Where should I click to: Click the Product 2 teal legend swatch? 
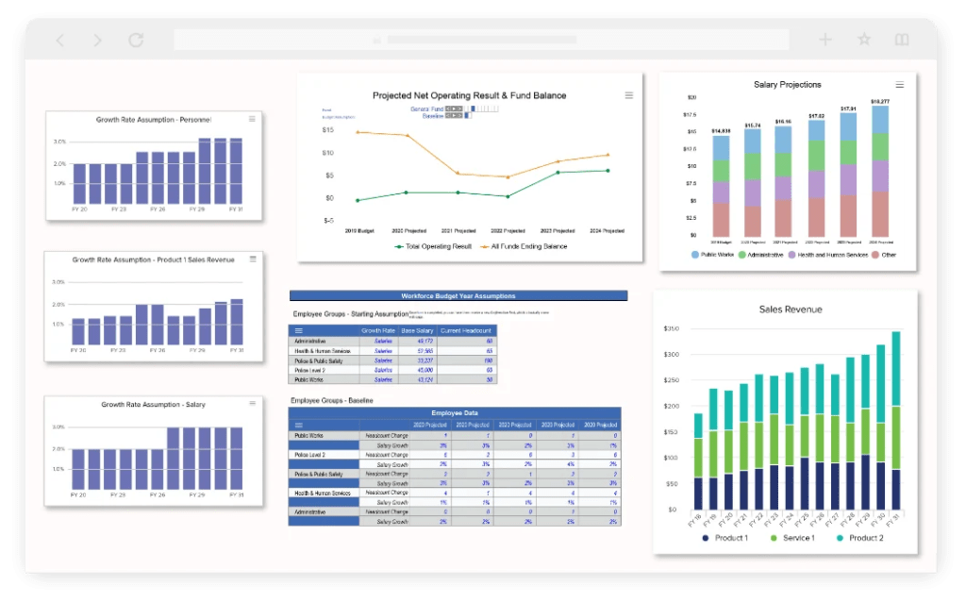pos(840,538)
